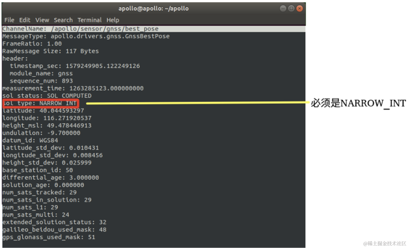Open the Terminal menu

tap(90, 20)
